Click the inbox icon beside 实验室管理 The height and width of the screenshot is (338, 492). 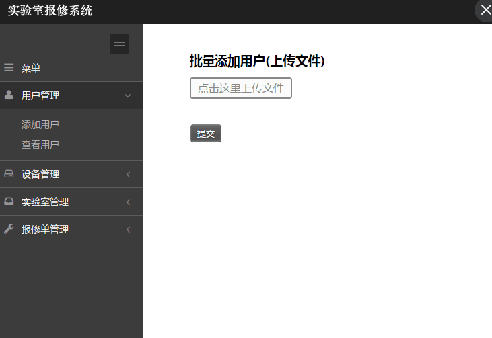click(9, 201)
